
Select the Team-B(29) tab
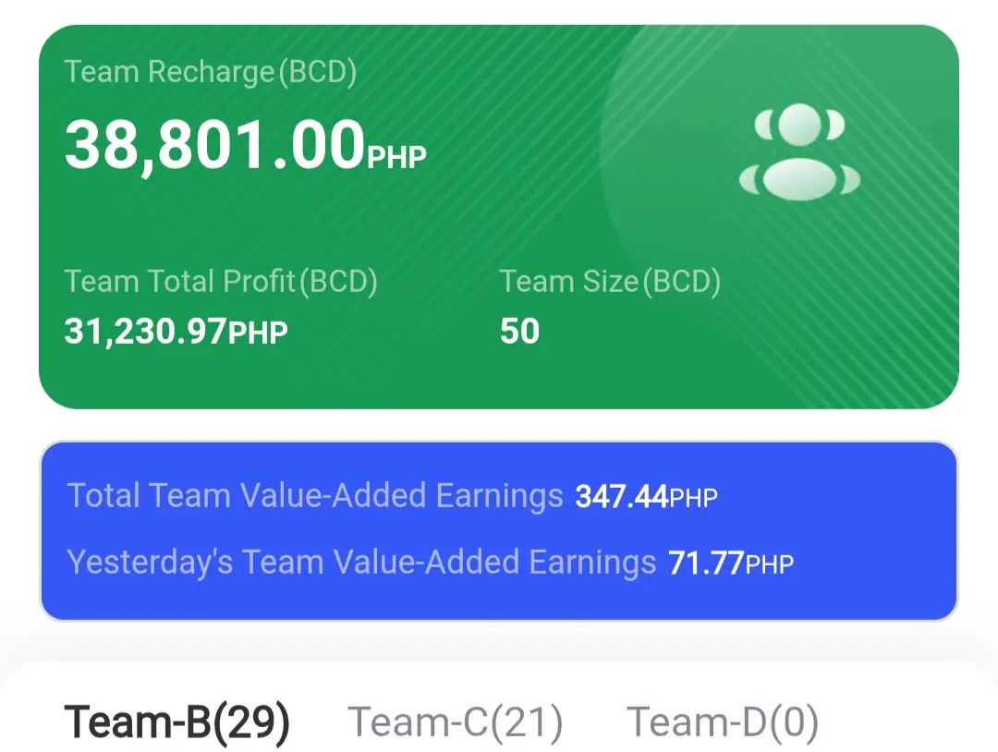[176, 722]
